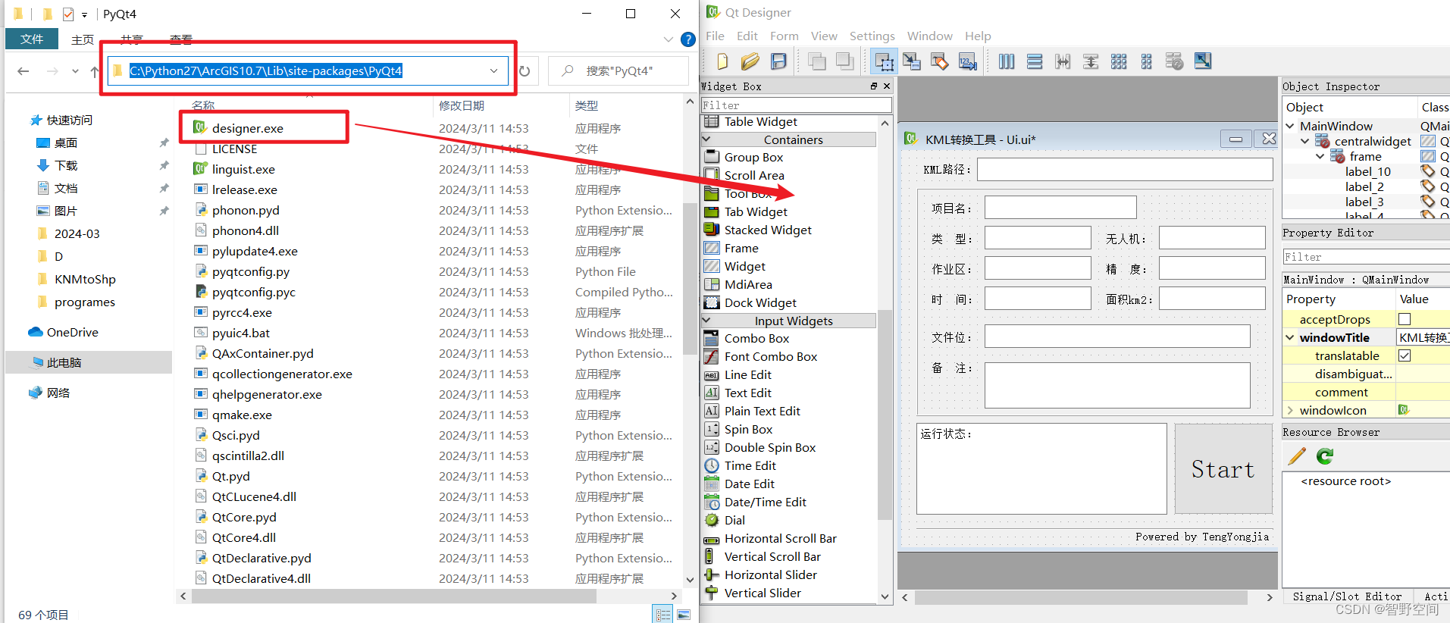This screenshot has width=1450, height=623.
Task: Expand the Explorer ribbon chevron
Action: coord(668,39)
